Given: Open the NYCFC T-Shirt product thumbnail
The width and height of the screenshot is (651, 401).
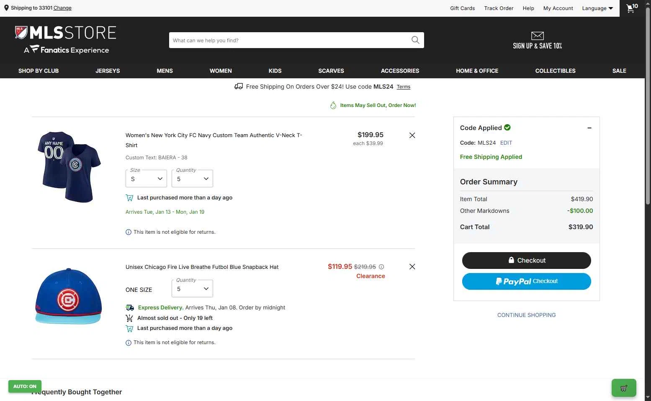Looking at the screenshot, I should coord(69,167).
